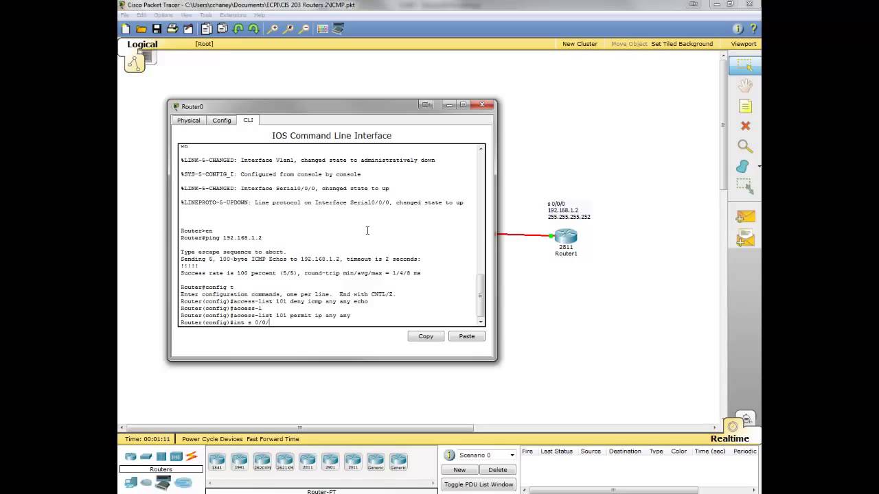Switch to the Physical tab in Router0
Viewport: 879px width, 494px height.
(x=188, y=120)
